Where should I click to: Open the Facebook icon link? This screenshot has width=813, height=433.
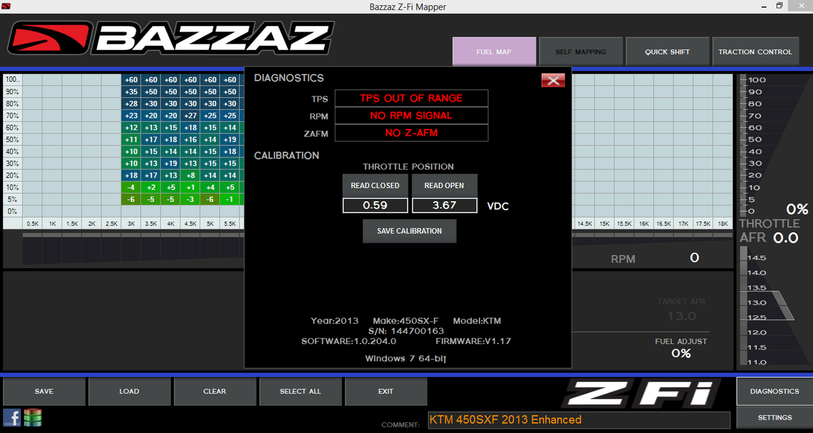12,417
